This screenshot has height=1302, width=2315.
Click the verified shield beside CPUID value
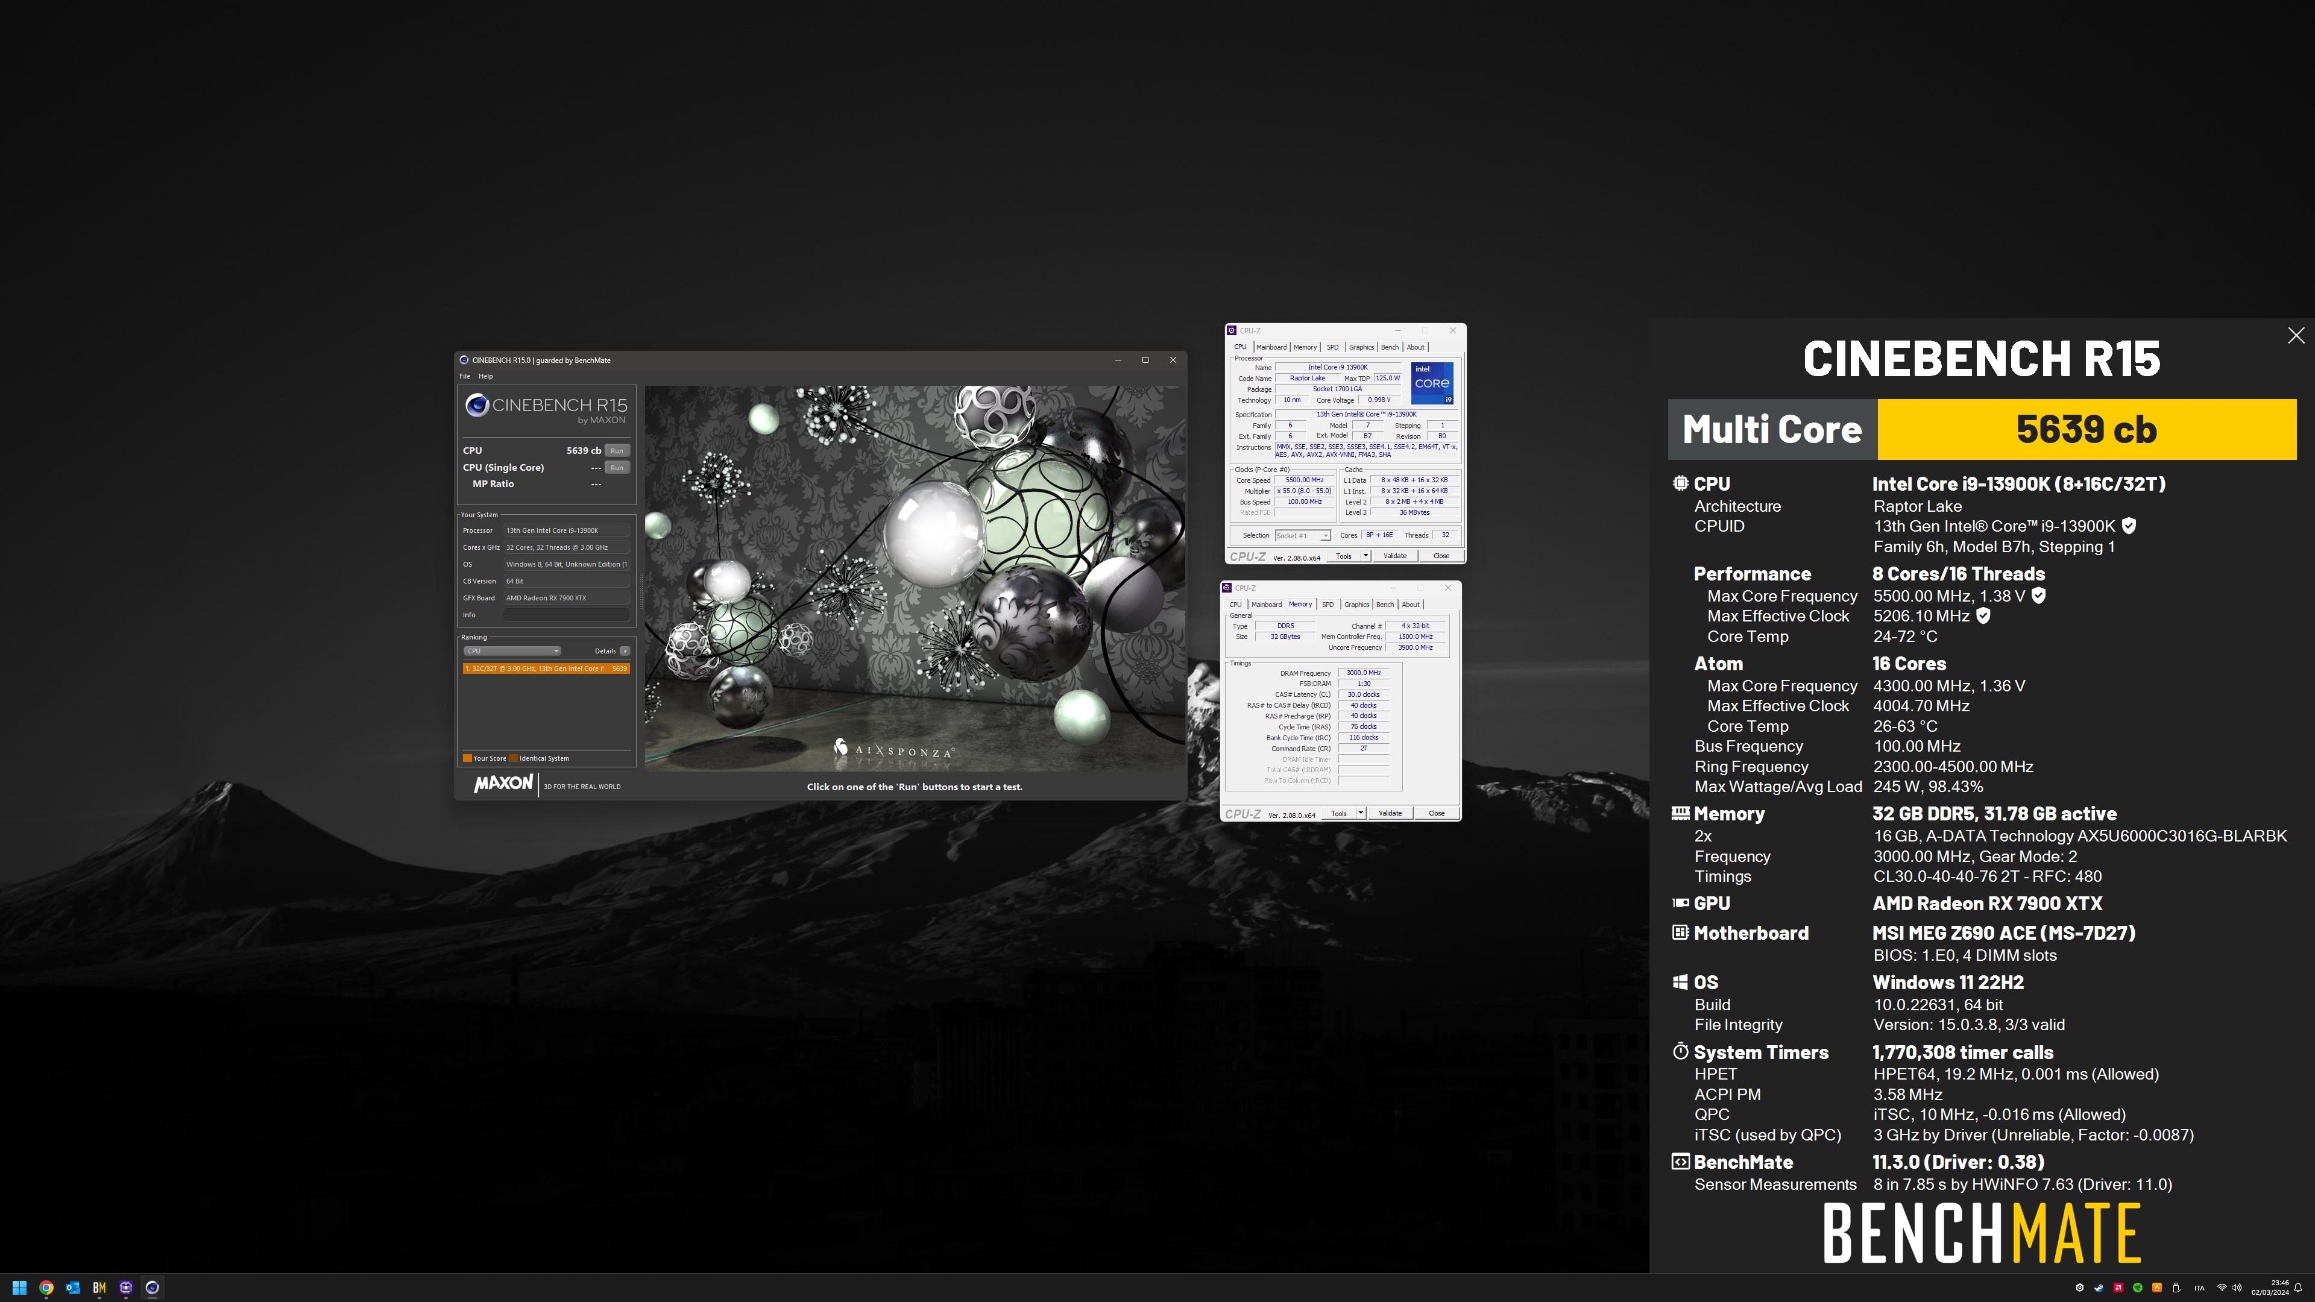pyautogui.click(x=2129, y=526)
